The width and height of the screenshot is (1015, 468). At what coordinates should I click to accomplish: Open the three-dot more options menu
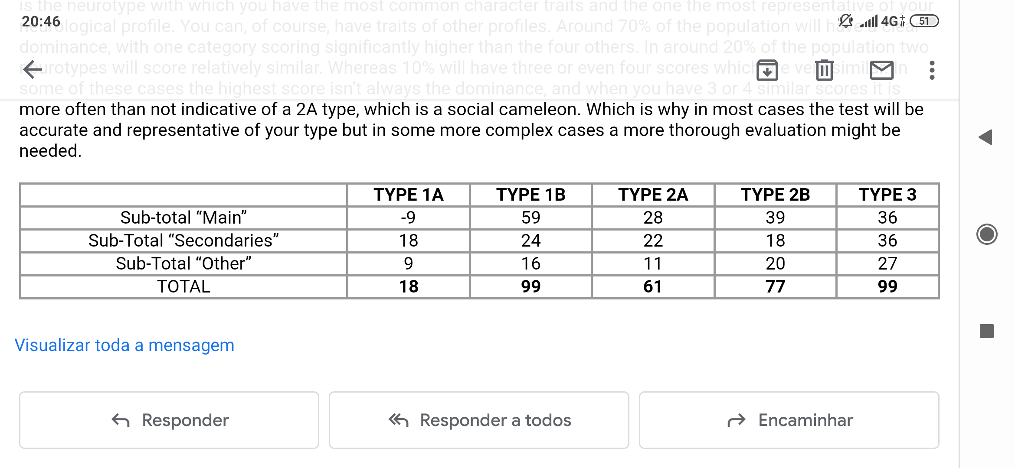point(932,70)
